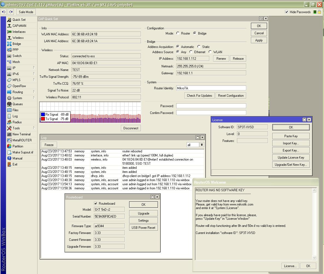Expand the IP submenu arrow
Image resolution: width=324 pixels, height=274 pixels.
34,68
